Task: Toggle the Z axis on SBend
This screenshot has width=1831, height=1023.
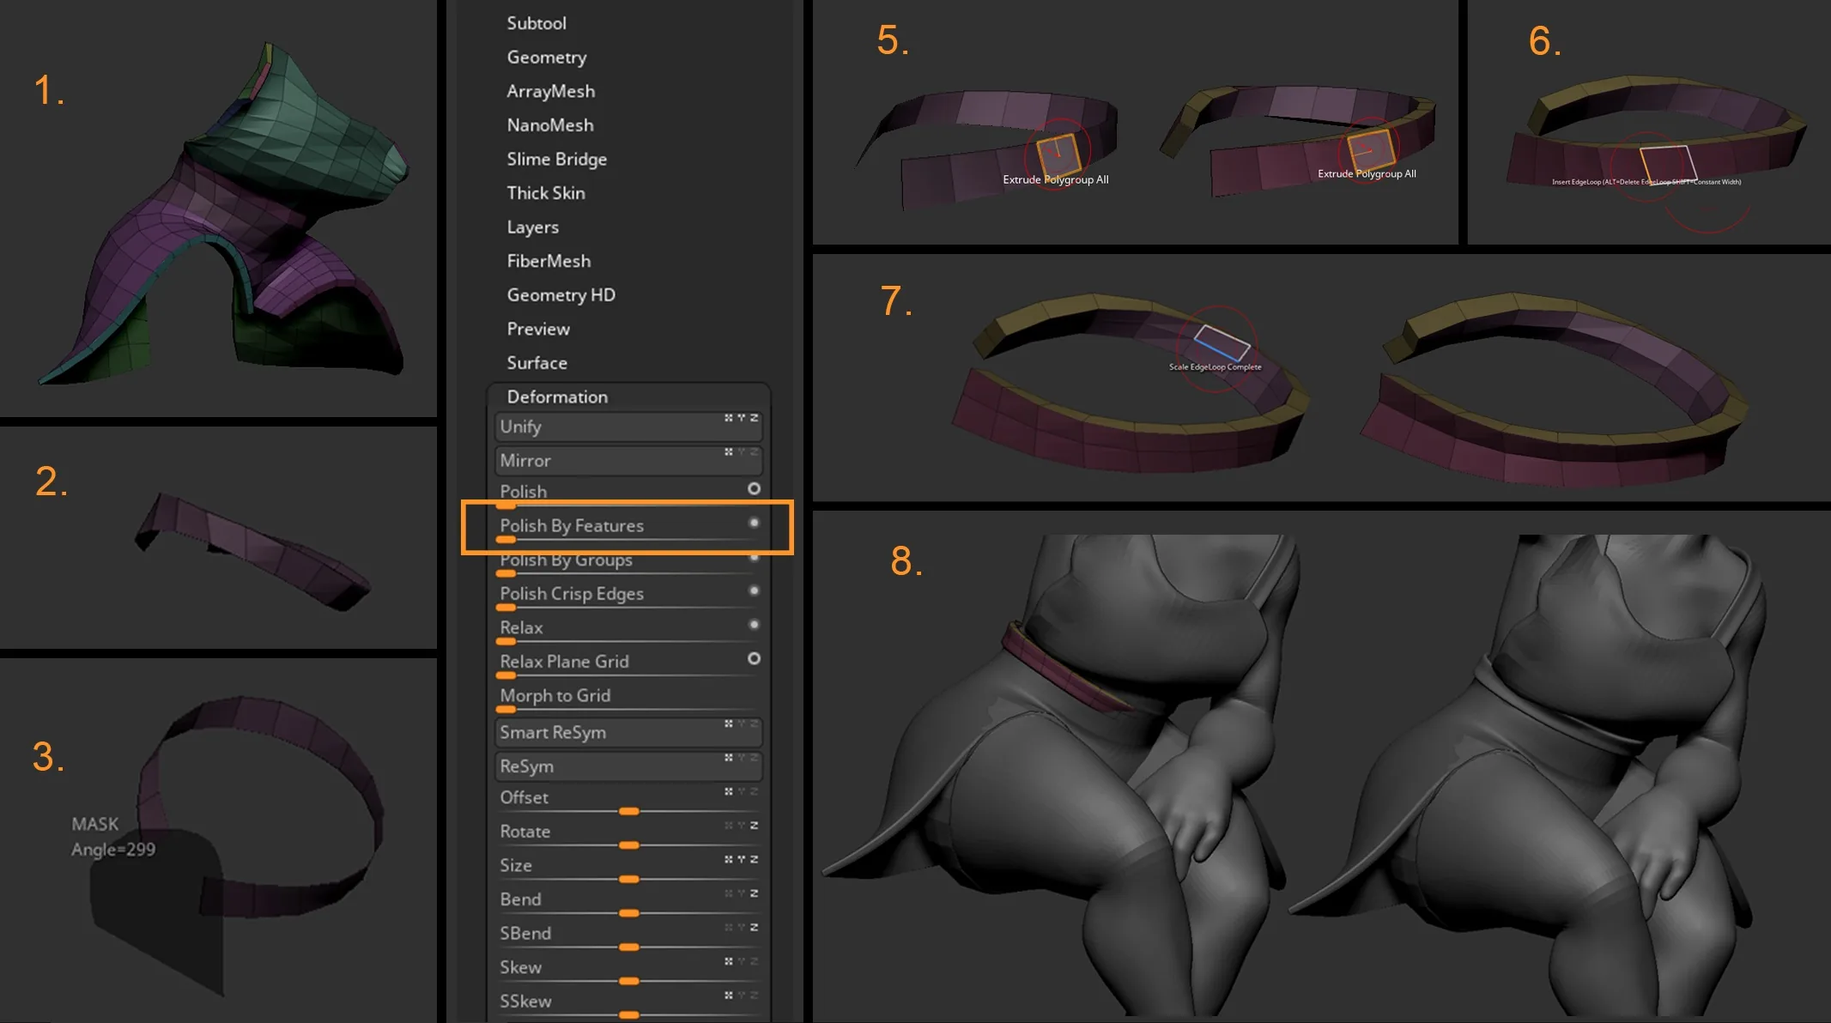Action: coord(755,928)
